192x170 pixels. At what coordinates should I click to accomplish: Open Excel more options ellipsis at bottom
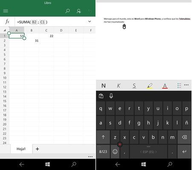pyautogui.click(x=90, y=156)
